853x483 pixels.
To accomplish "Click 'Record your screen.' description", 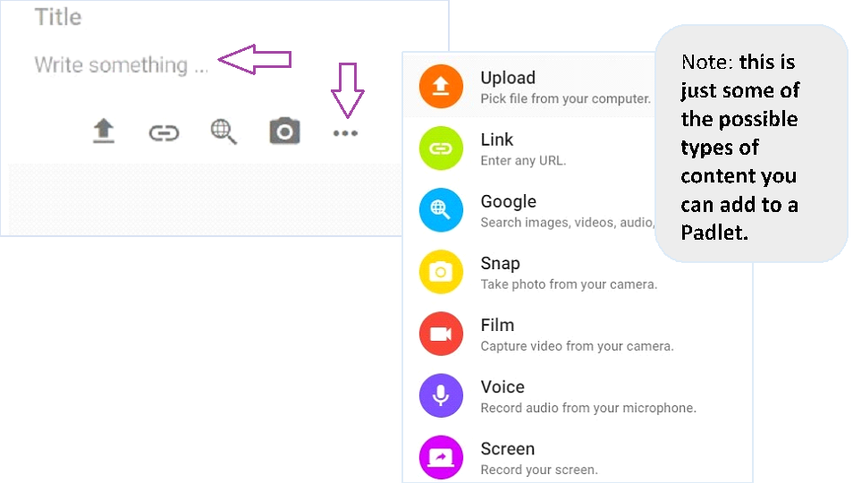I will coord(538,470).
